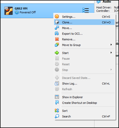The height and width of the screenshot is (128, 119).
Task: Choose Settings... from the context menu
Action: (84, 17)
